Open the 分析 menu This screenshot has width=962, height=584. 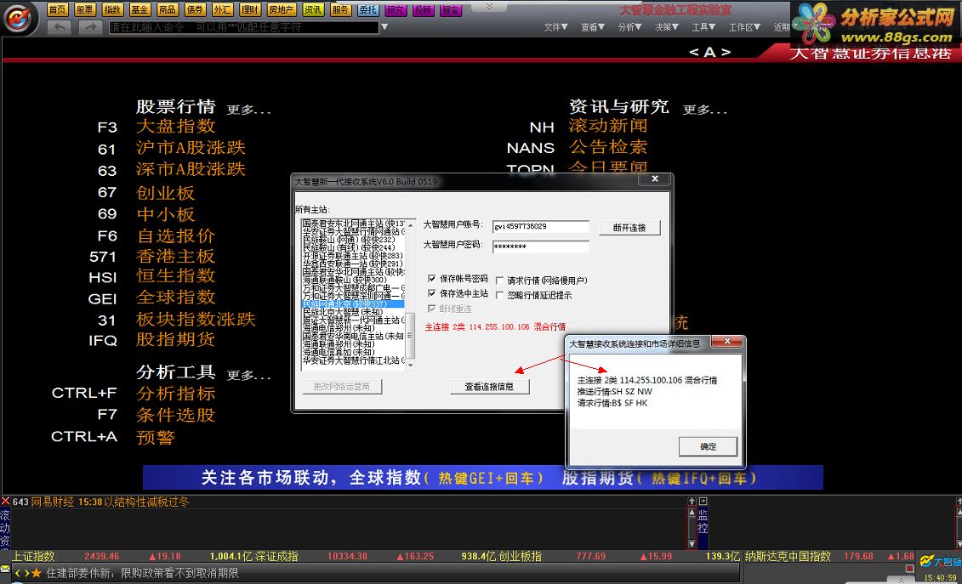pos(629,27)
